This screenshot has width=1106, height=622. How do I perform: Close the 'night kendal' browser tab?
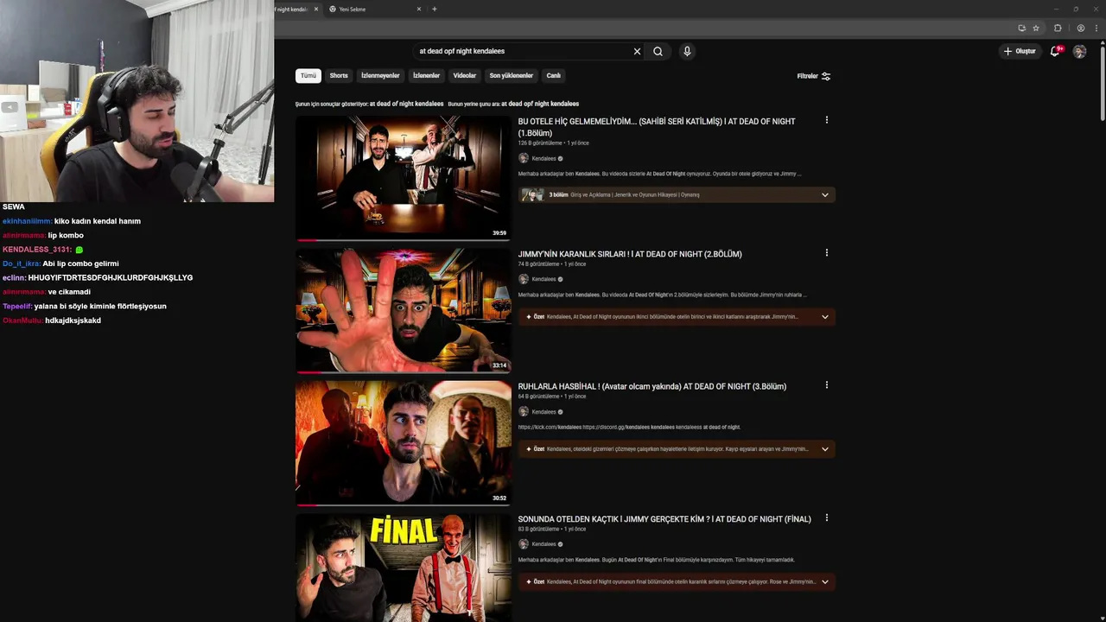click(316, 10)
